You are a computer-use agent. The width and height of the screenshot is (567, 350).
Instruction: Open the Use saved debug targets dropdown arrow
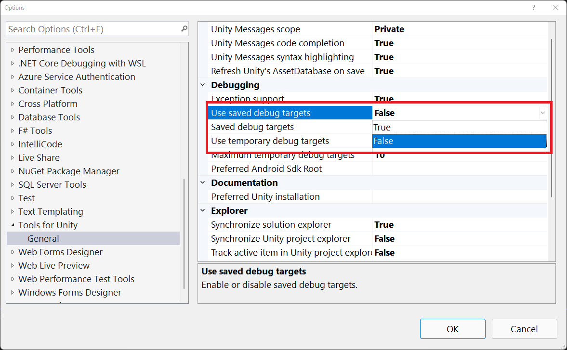coord(542,113)
